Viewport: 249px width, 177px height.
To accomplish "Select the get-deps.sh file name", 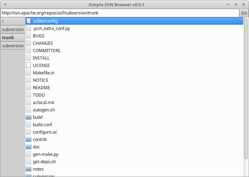I will coord(44,161).
